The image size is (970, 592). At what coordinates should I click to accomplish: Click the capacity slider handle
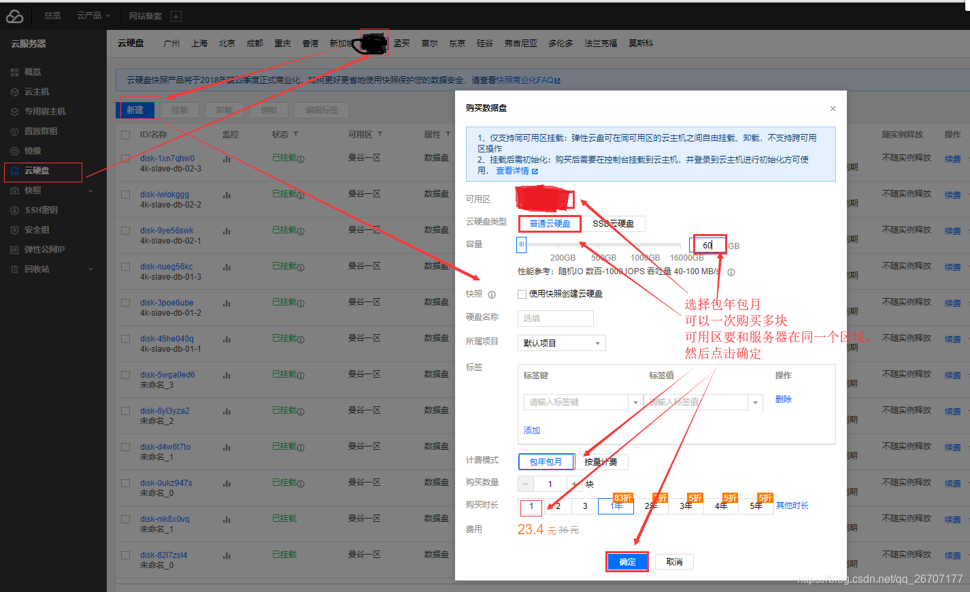pos(522,244)
